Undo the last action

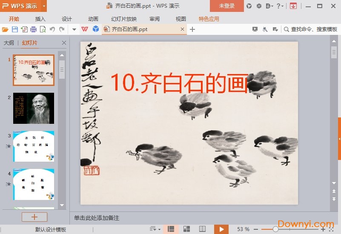52,29
